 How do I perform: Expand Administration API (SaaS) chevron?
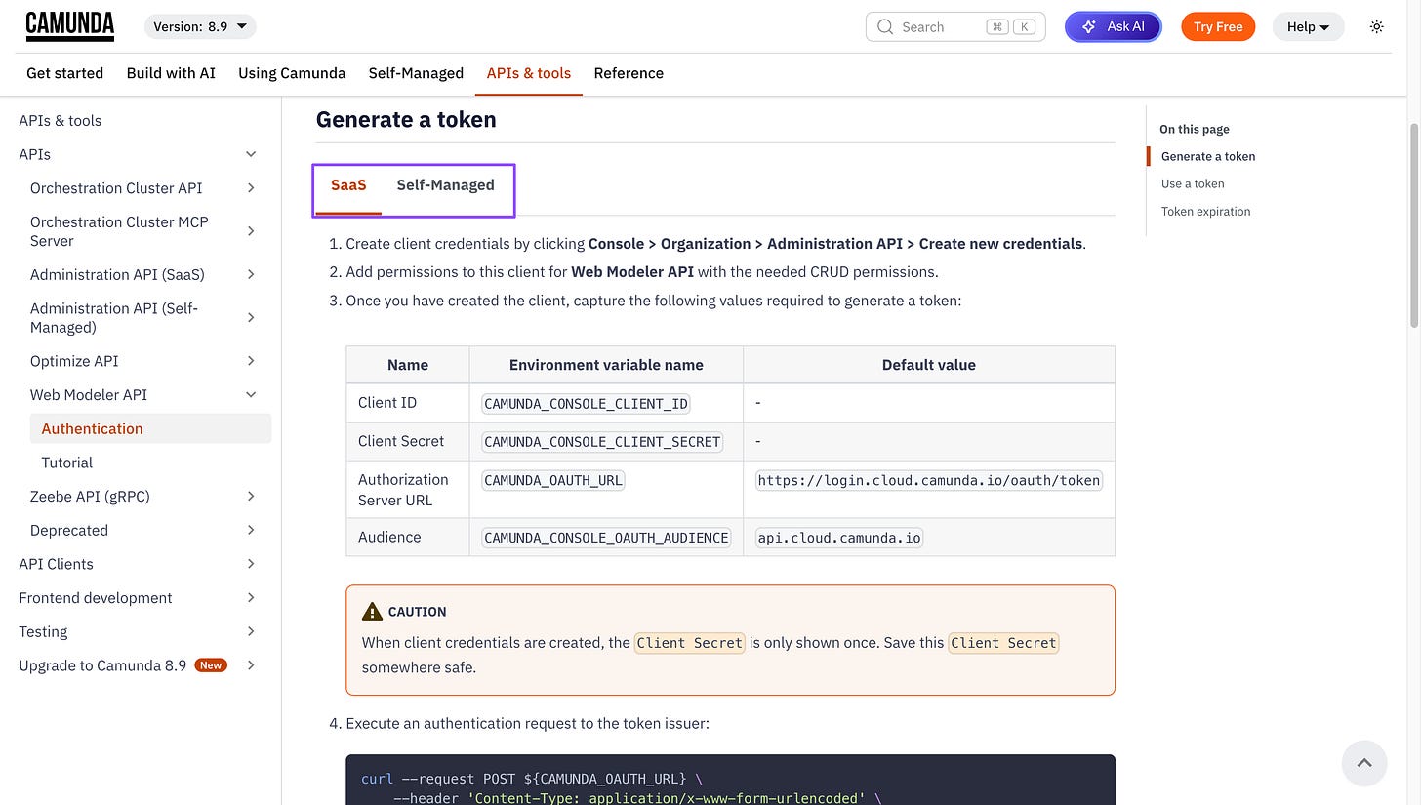[251, 274]
